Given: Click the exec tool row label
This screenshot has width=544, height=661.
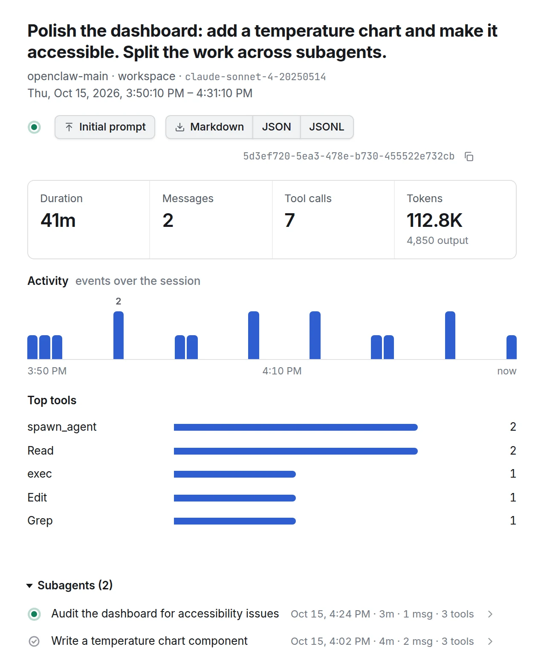Looking at the screenshot, I should [40, 474].
